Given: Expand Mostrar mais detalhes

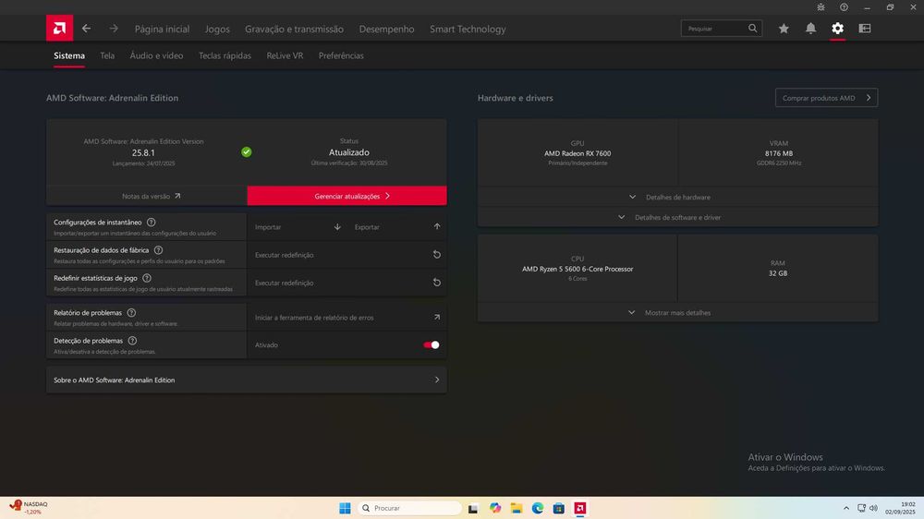Looking at the screenshot, I should tap(677, 312).
